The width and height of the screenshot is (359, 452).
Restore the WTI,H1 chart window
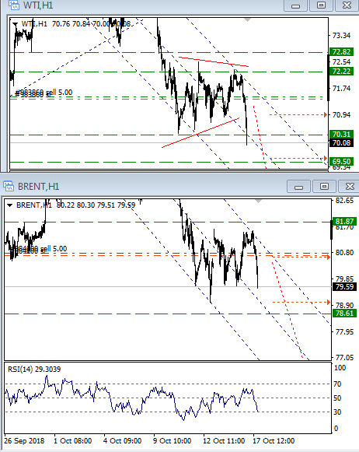[321, 5]
